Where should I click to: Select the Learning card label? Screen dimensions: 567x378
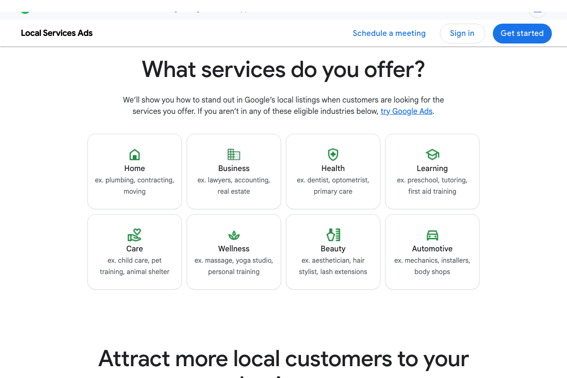pos(432,169)
